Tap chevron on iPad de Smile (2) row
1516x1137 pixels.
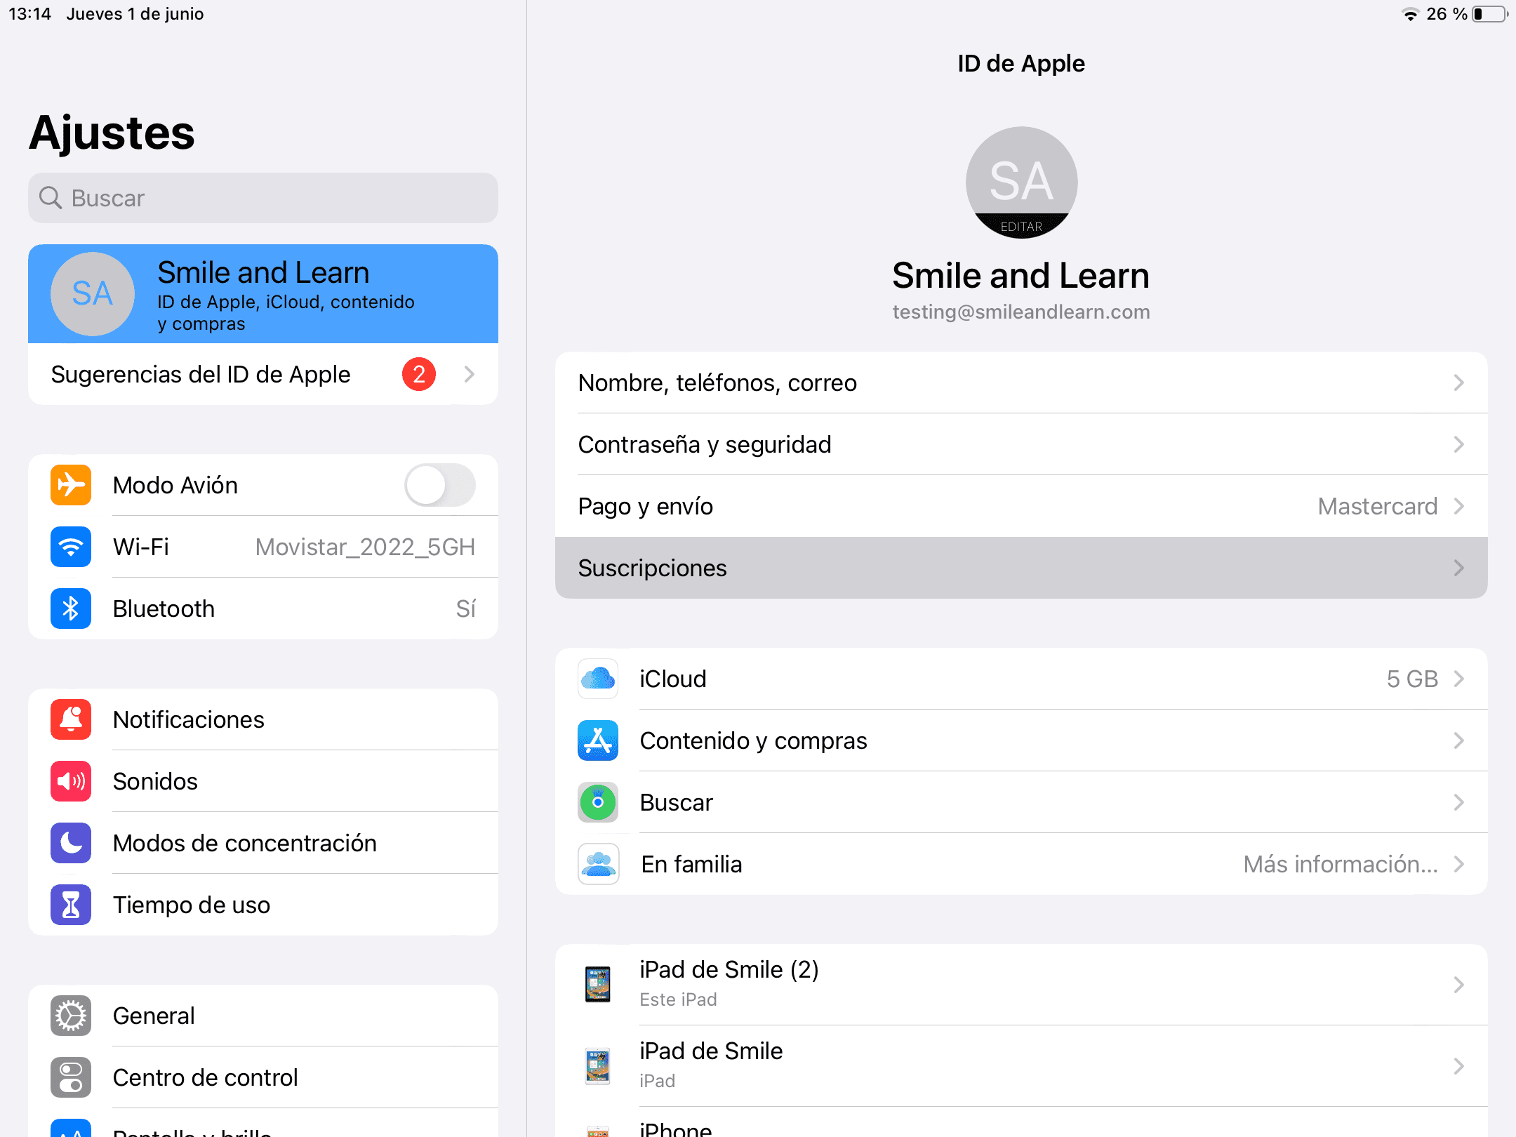(1459, 985)
